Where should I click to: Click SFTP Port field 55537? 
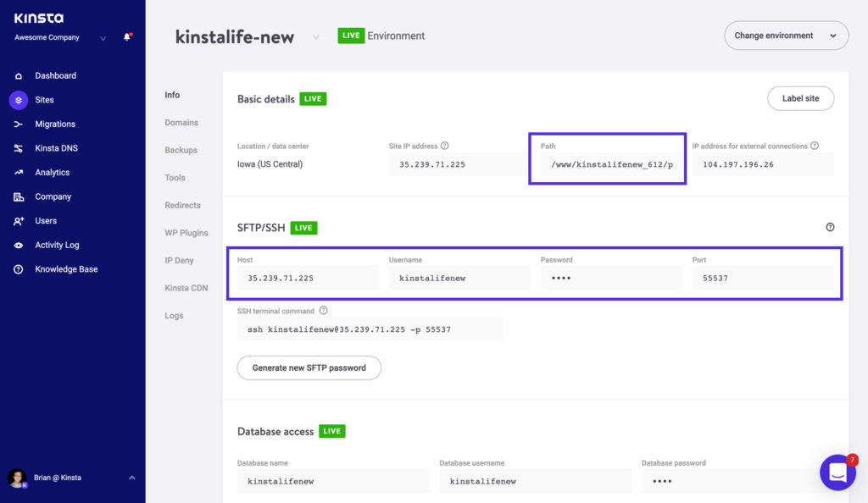763,279
